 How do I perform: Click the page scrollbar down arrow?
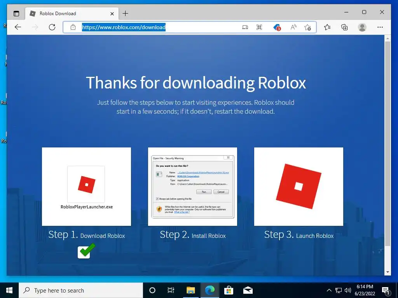(388, 272)
